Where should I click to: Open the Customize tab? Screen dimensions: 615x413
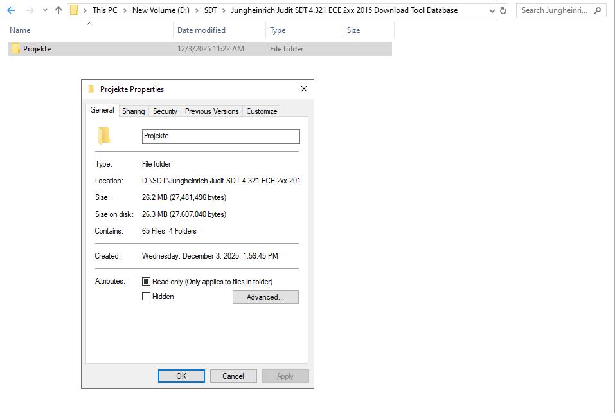coord(262,111)
